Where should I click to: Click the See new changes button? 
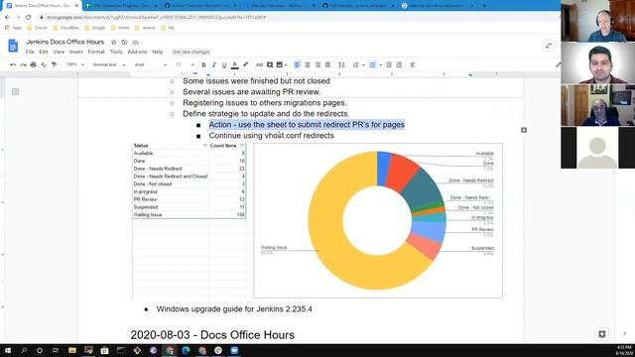coord(190,52)
